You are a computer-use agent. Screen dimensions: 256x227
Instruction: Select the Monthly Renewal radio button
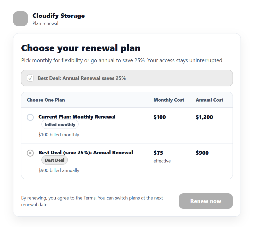[30, 117]
